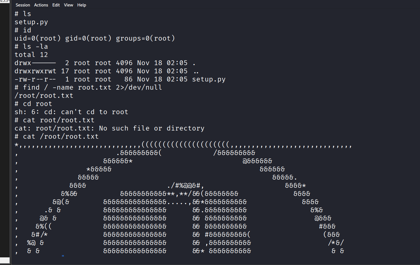The image size is (420, 265).
Task: Click the /root/root.txt find result
Action: (44, 96)
